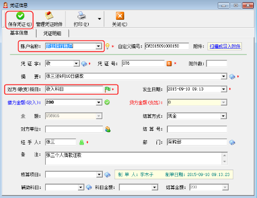This screenshot has height=198, width=257.
Task: Expand the 账户名称 dropdown
Action: 98,47
